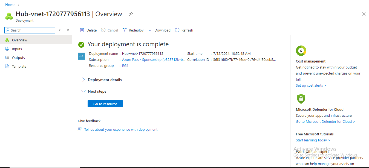Click the Go to resource button
369x168 pixels.
click(105, 104)
